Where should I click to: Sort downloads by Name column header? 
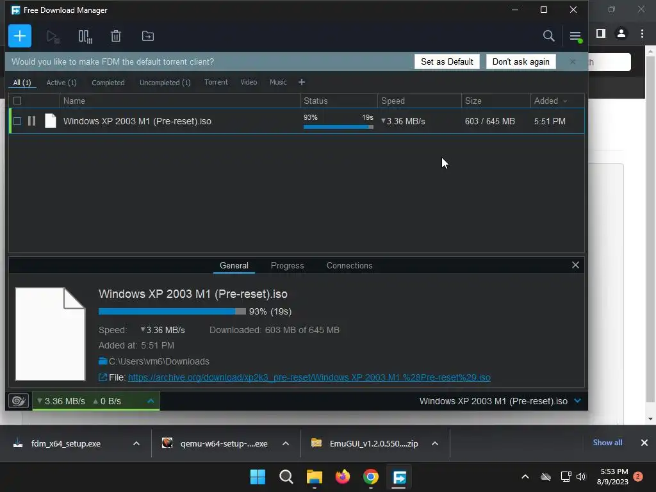pyautogui.click(x=180, y=101)
